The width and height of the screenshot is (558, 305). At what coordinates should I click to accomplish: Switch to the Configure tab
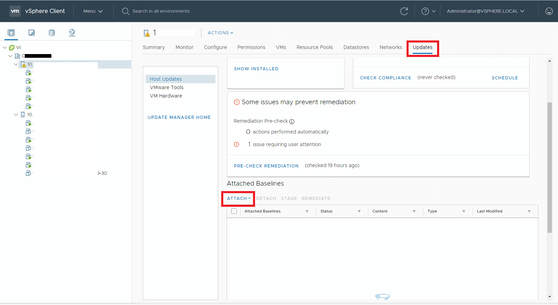pyautogui.click(x=215, y=47)
